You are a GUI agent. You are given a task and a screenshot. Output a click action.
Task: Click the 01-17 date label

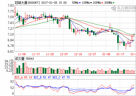click(120, 54)
